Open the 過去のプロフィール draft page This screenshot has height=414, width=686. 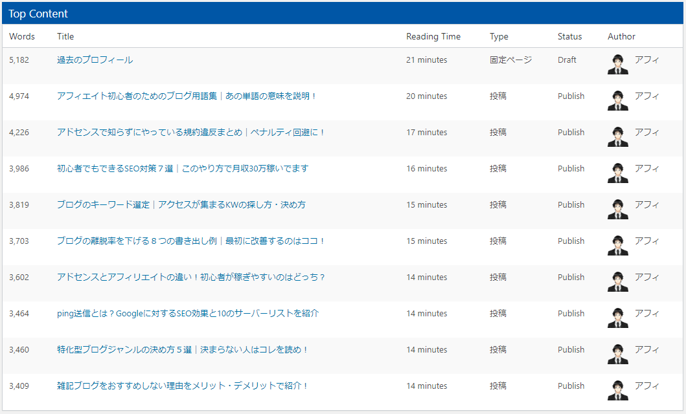(x=95, y=60)
